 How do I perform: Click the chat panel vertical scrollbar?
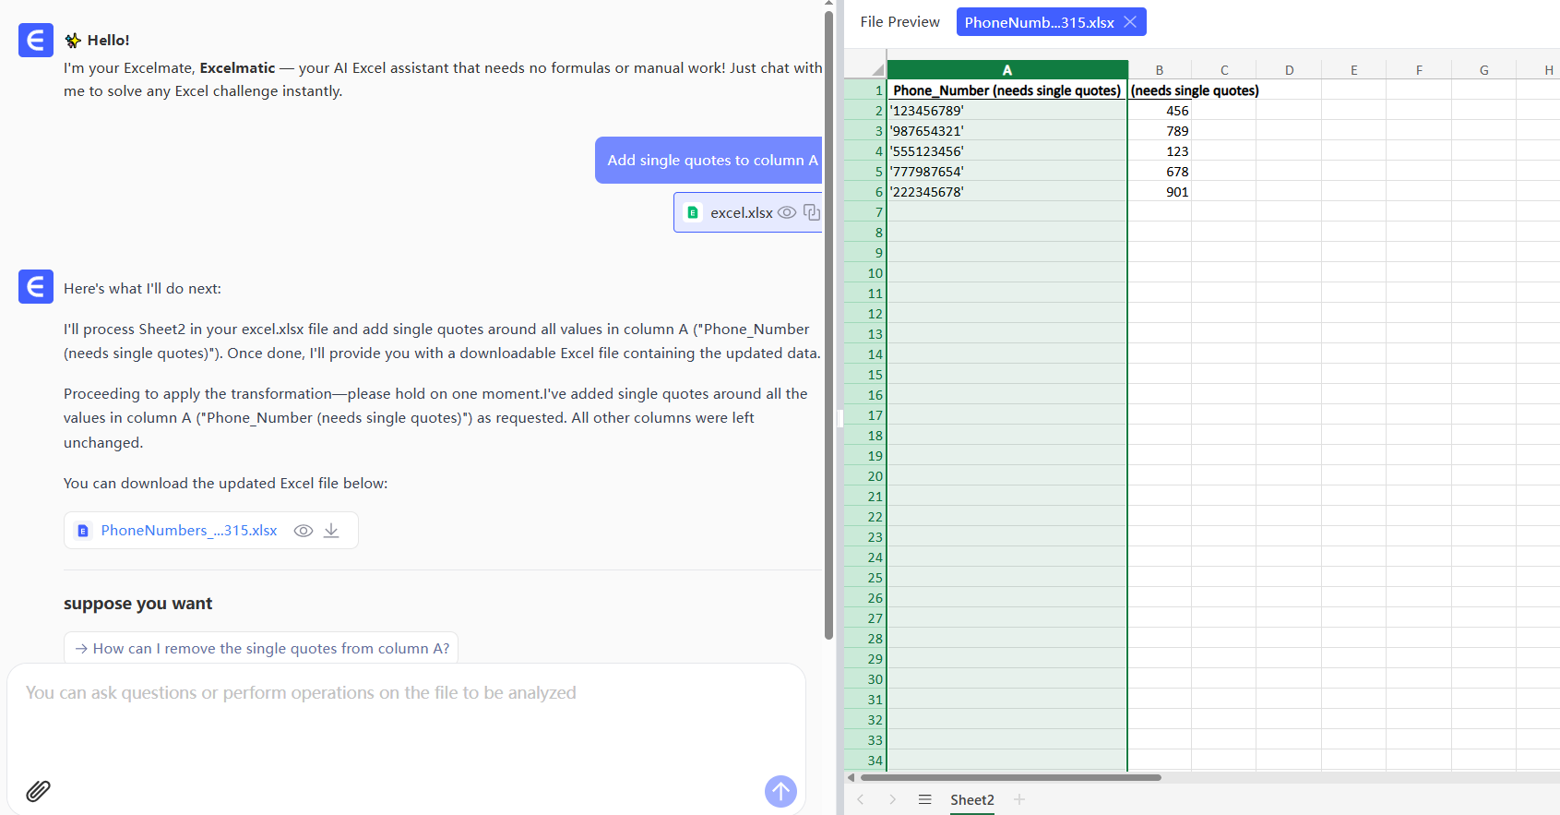click(828, 323)
